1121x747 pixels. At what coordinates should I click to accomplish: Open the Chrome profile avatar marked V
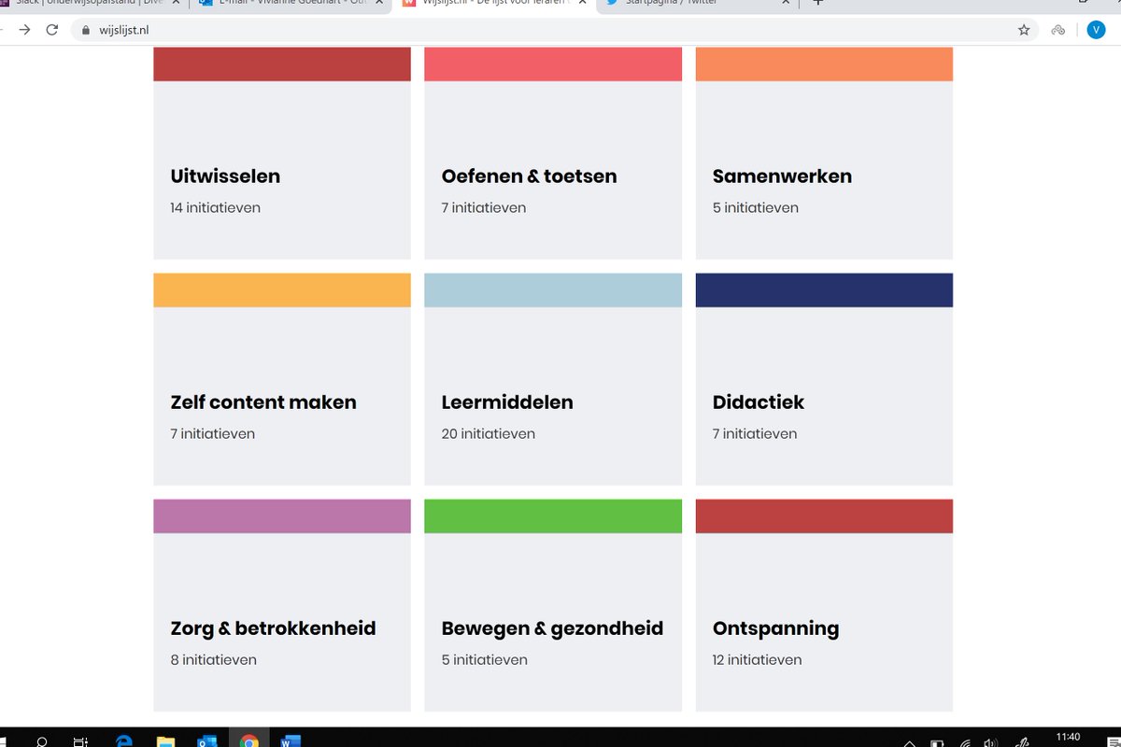click(1096, 29)
